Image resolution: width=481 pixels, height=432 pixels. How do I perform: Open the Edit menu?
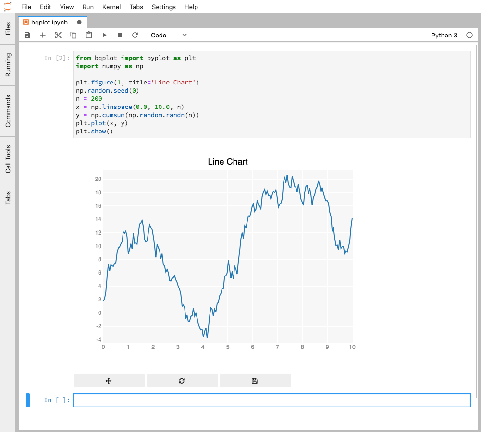[45, 7]
